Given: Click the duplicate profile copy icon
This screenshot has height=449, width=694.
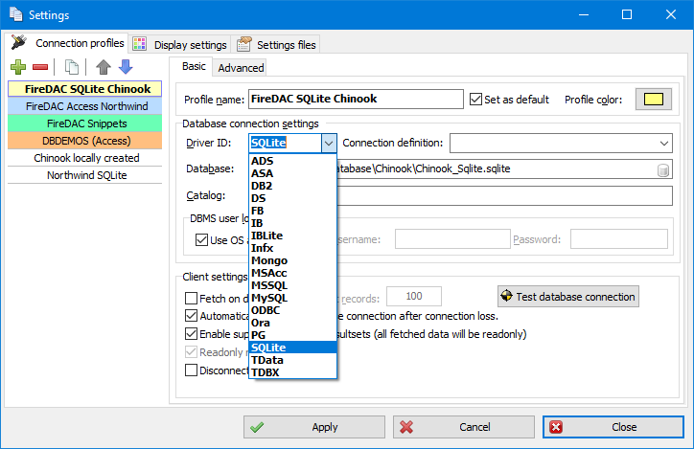Looking at the screenshot, I should [x=72, y=67].
